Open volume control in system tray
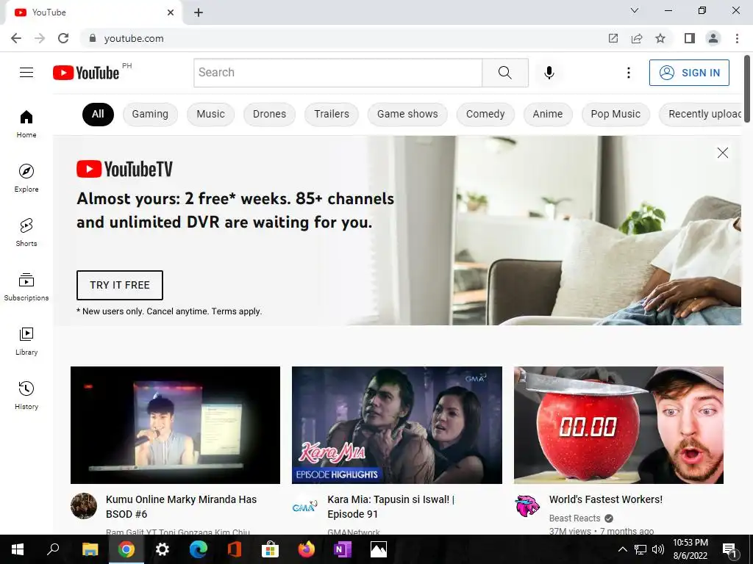Viewport: 753px width, 564px height. click(x=658, y=549)
